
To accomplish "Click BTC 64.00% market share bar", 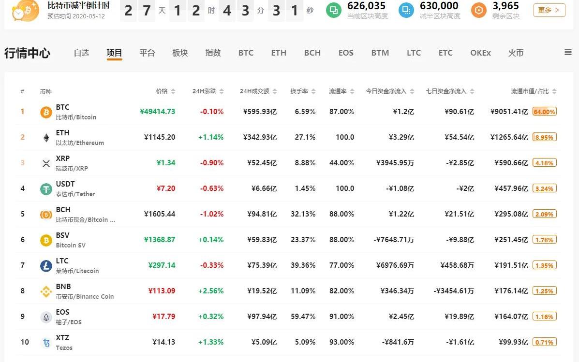I will coord(544,112).
